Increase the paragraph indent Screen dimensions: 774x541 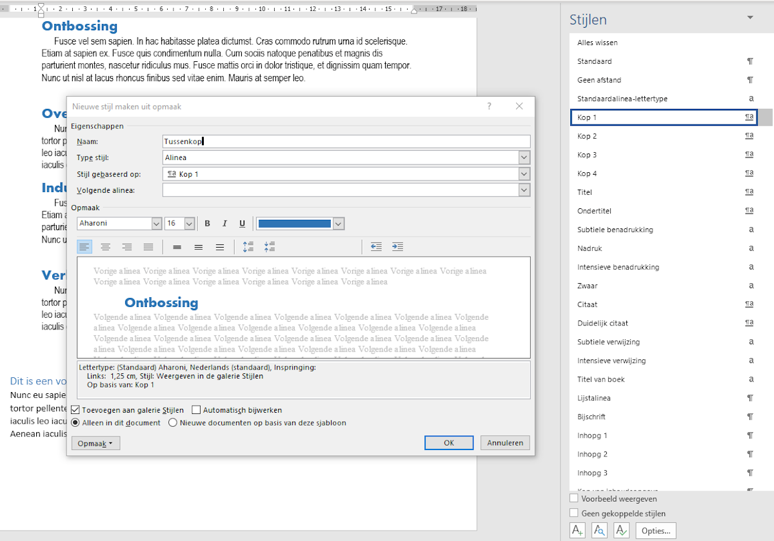pyautogui.click(x=397, y=246)
